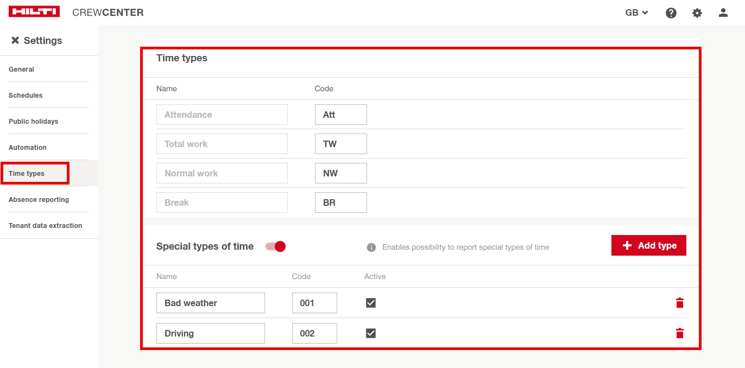Viewport: 745px width, 368px height.
Task: Go to Public holidays settings
Action: (34, 122)
